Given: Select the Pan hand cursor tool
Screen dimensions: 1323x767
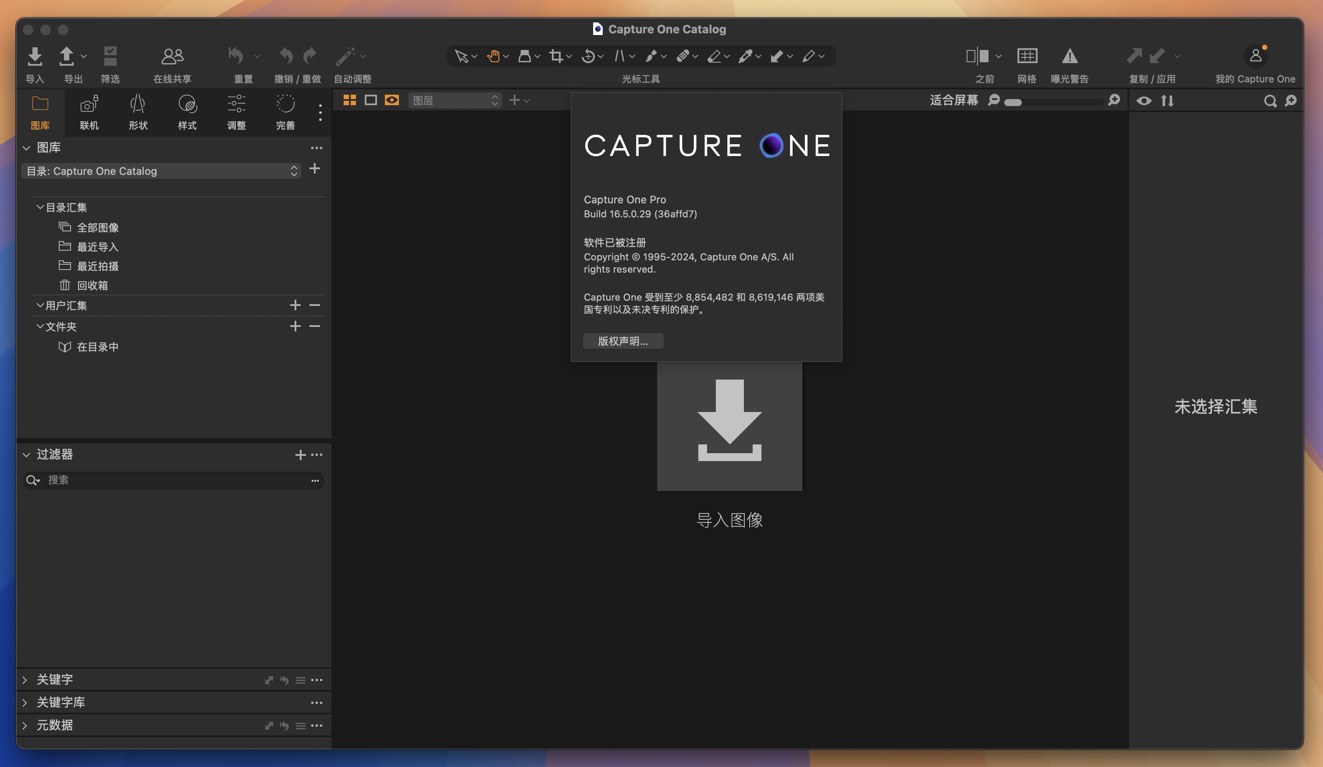Looking at the screenshot, I should coord(493,56).
